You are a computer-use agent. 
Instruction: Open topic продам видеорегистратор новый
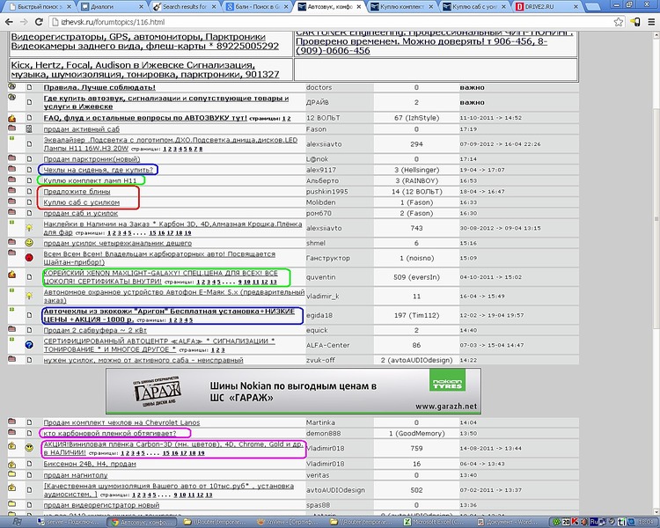101,505
